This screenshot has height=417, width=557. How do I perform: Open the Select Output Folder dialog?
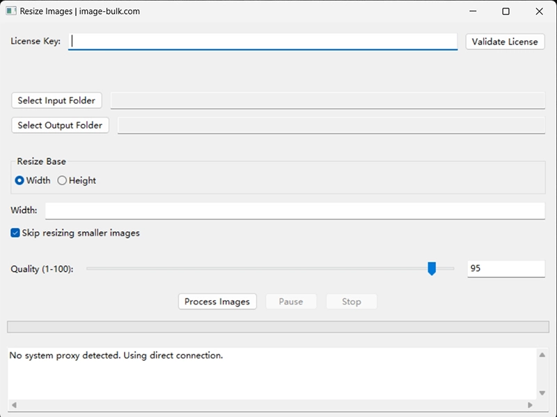pyautogui.click(x=60, y=125)
